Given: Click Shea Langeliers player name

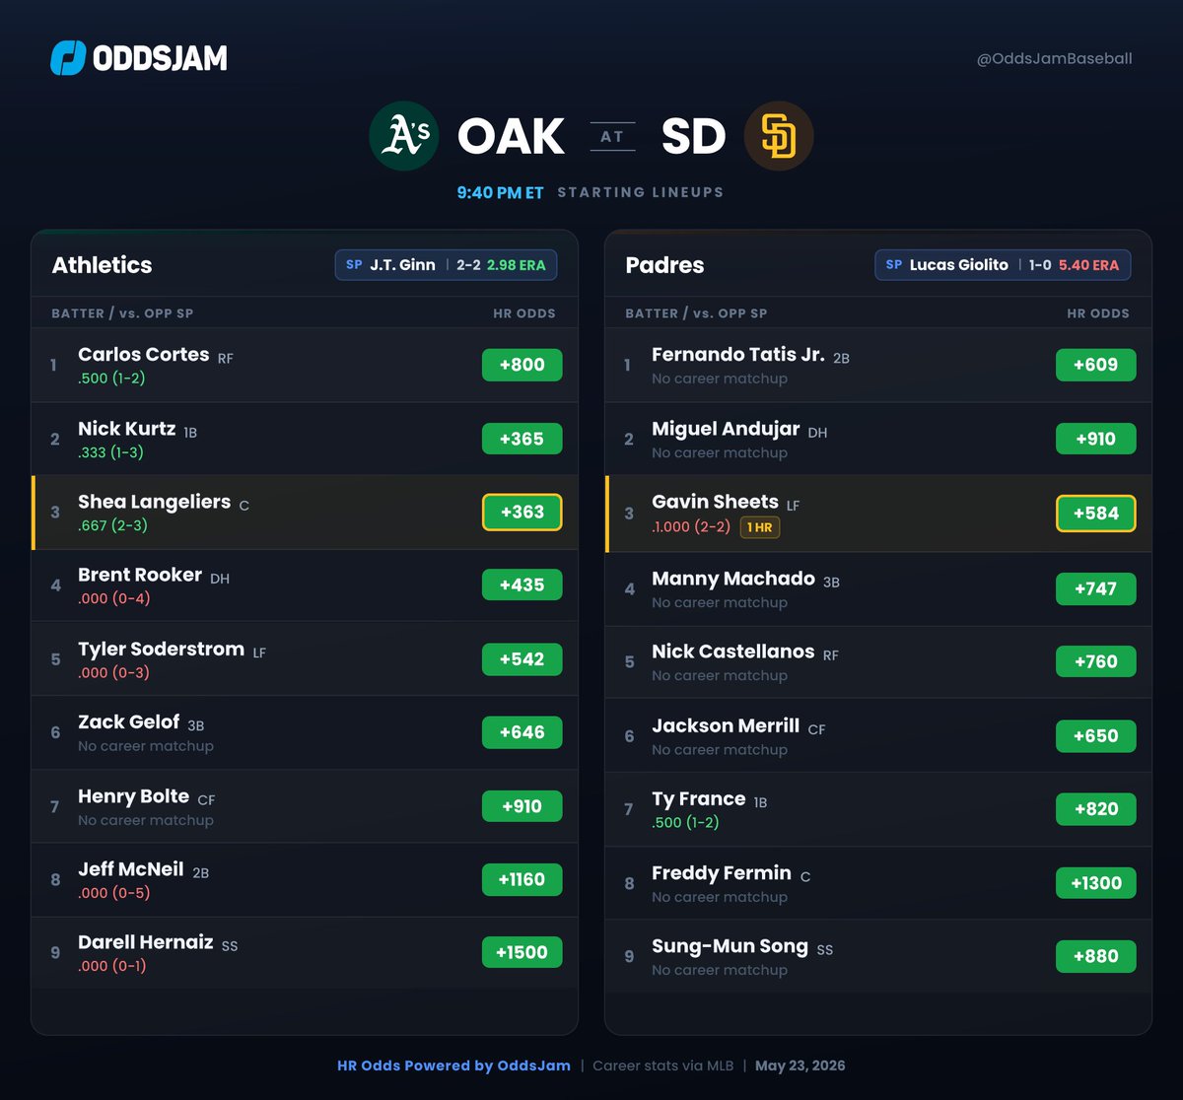Looking at the screenshot, I should (155, 503).
